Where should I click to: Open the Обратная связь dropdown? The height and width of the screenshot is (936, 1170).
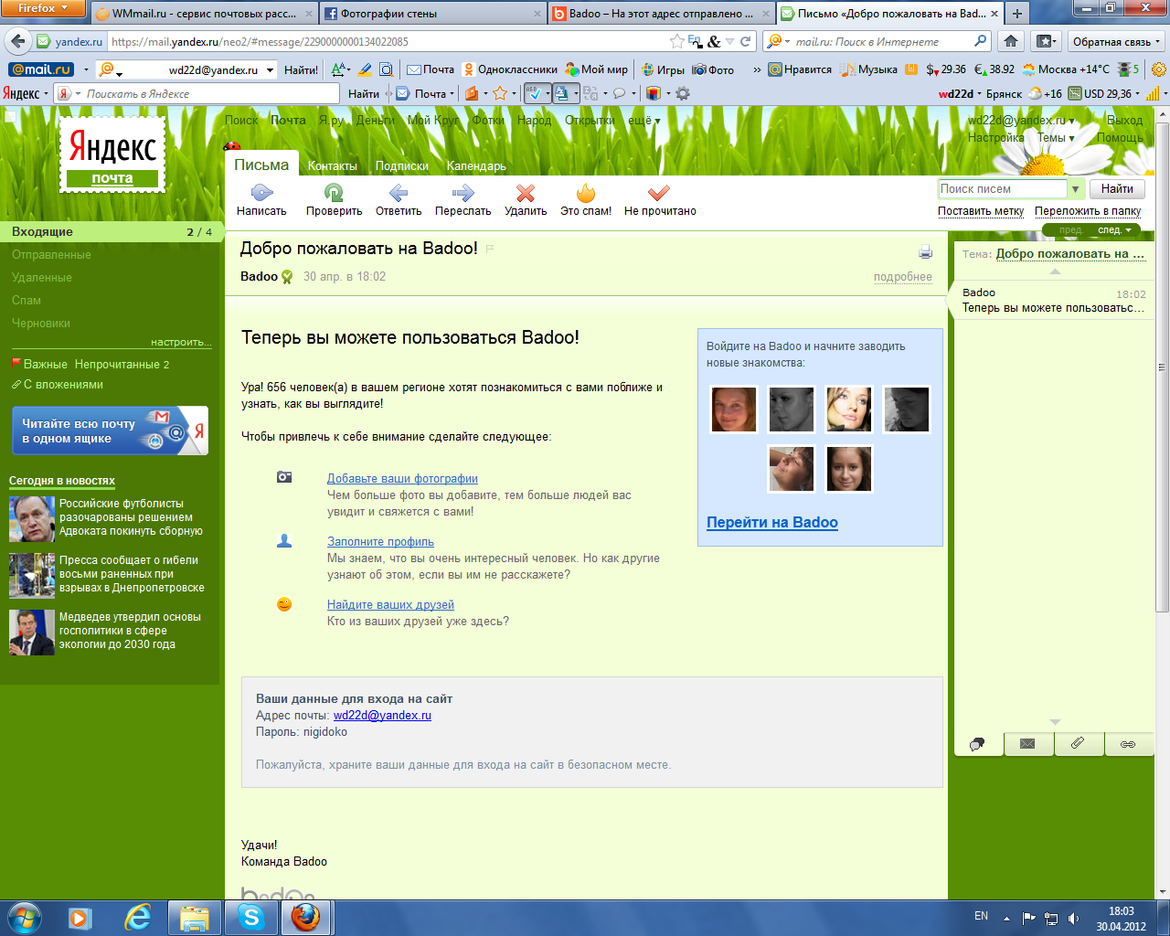[x=1116, y=41]
